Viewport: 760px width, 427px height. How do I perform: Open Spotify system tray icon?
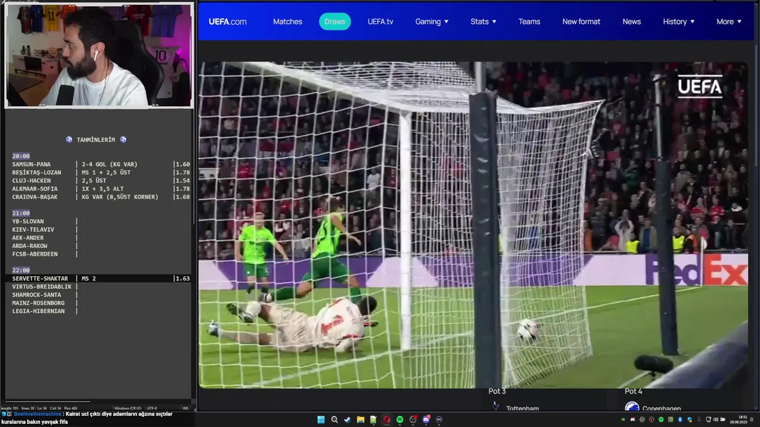(661, 419)
